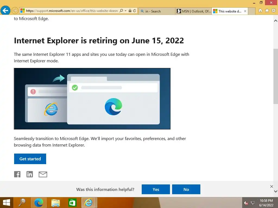278x208 pixels.
Task: Click the address bar URL field
Action: click(x=72, y=11)
